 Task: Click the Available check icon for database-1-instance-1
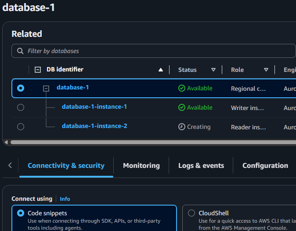[x=182, y=107]
